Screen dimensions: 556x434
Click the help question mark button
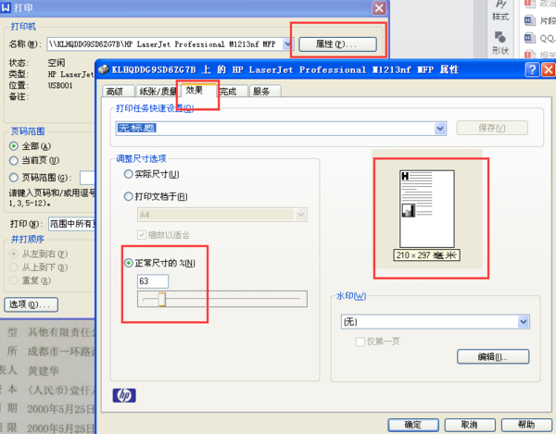point(532,69)
